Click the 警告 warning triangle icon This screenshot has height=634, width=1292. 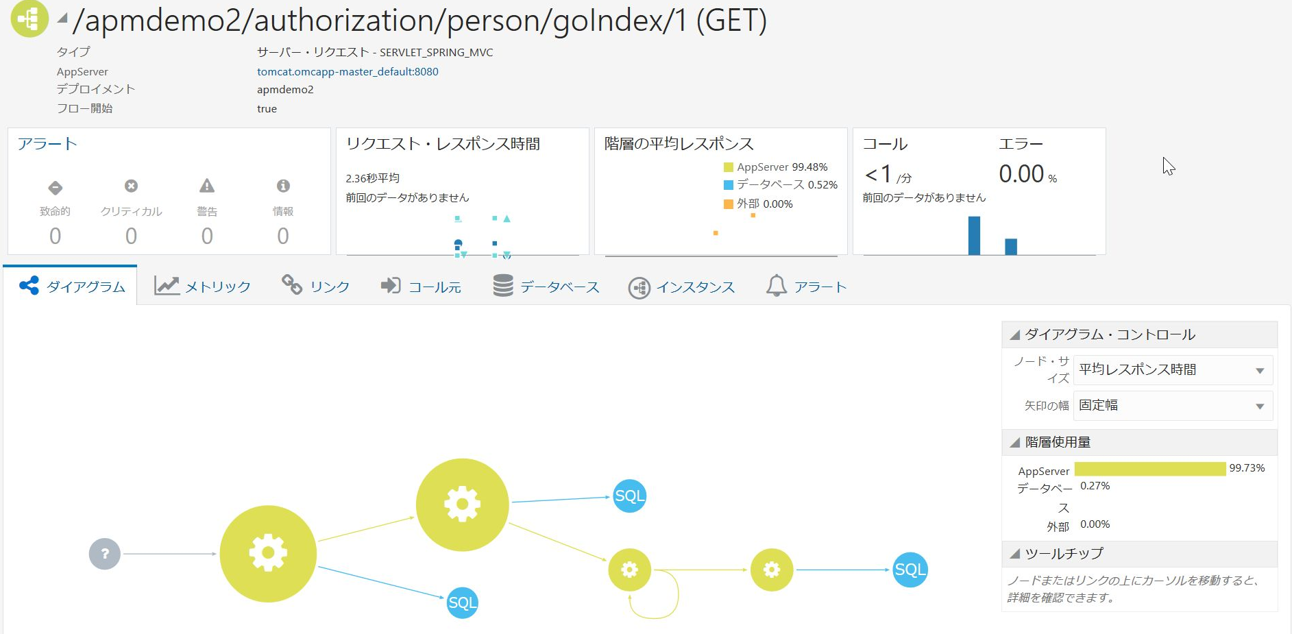coord(207,186)
